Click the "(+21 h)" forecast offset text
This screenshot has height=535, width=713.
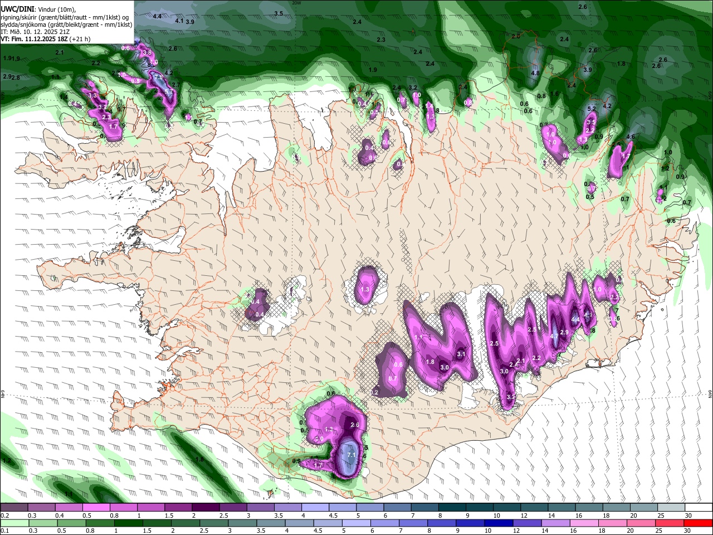(80, 39)
